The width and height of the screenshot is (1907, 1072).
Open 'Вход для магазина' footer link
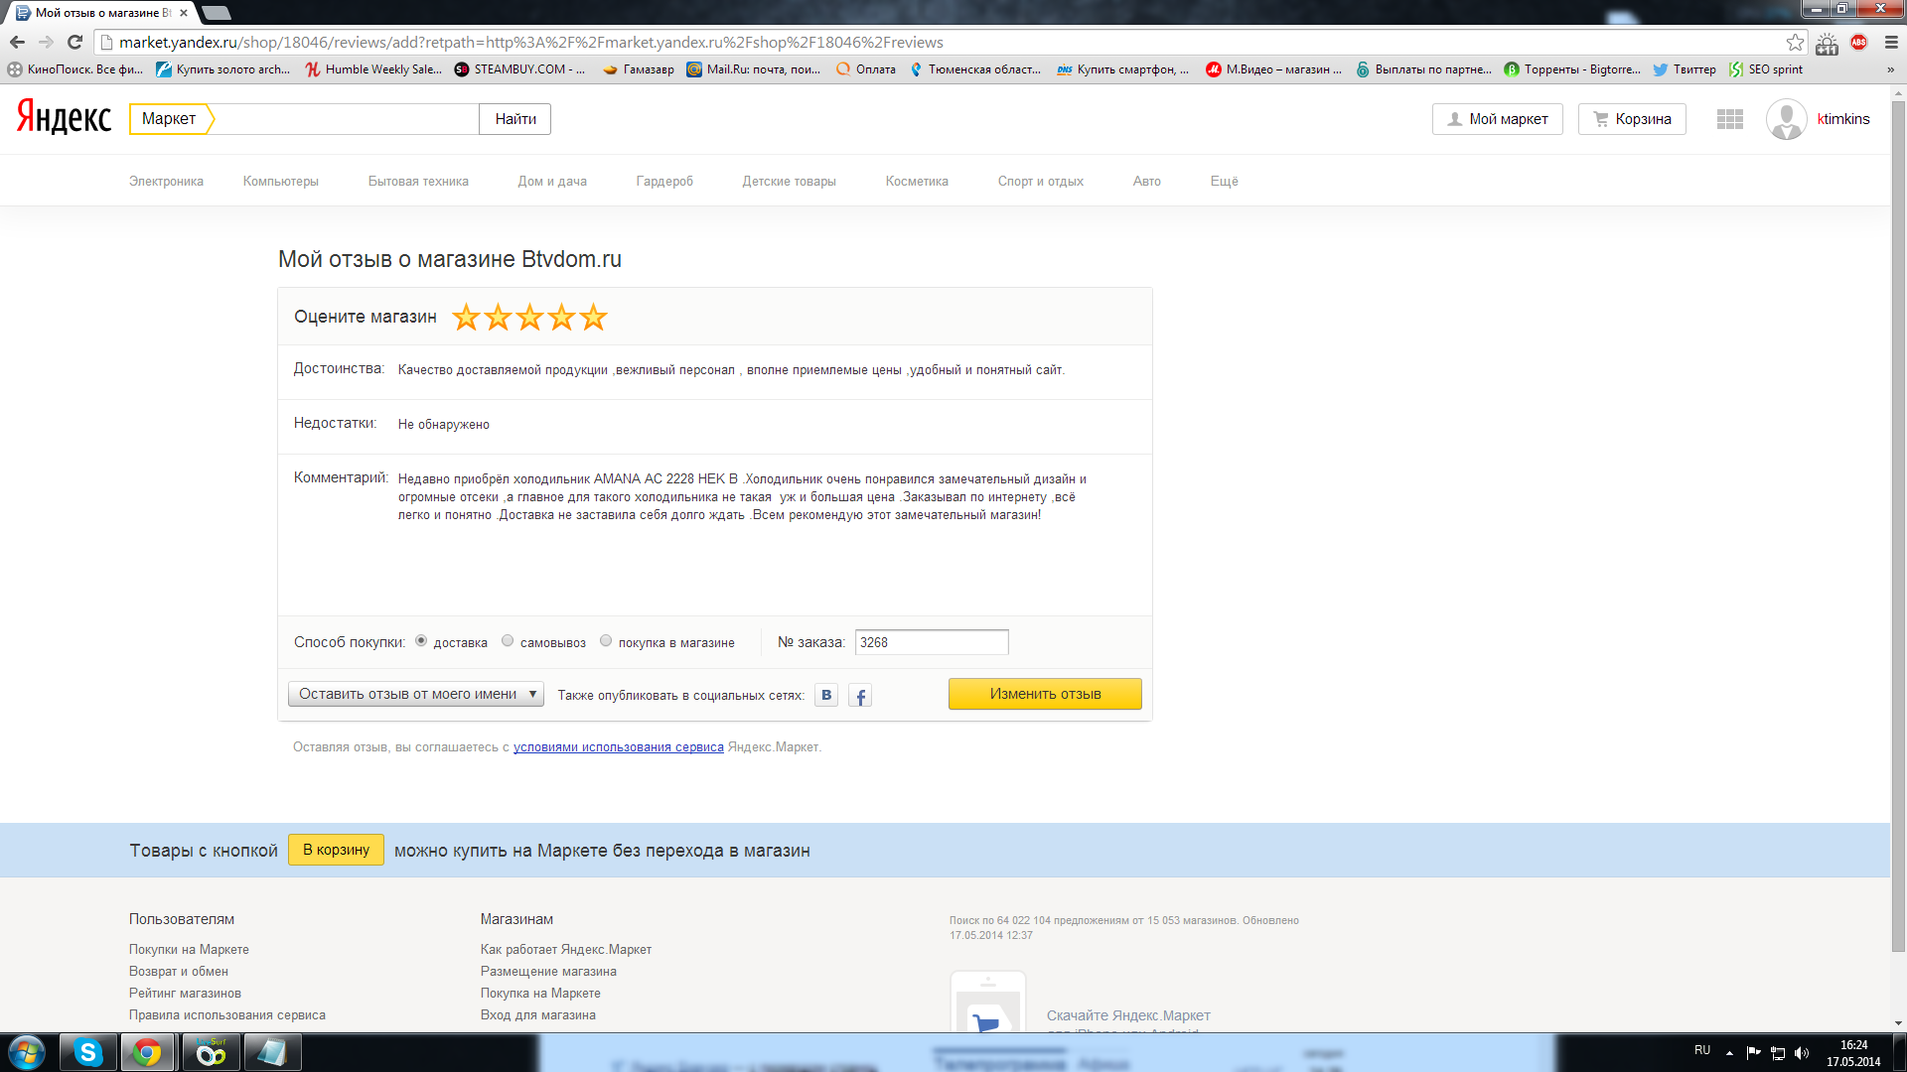point(538,1015)
